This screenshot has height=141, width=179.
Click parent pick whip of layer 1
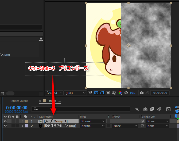coord(142,121)
